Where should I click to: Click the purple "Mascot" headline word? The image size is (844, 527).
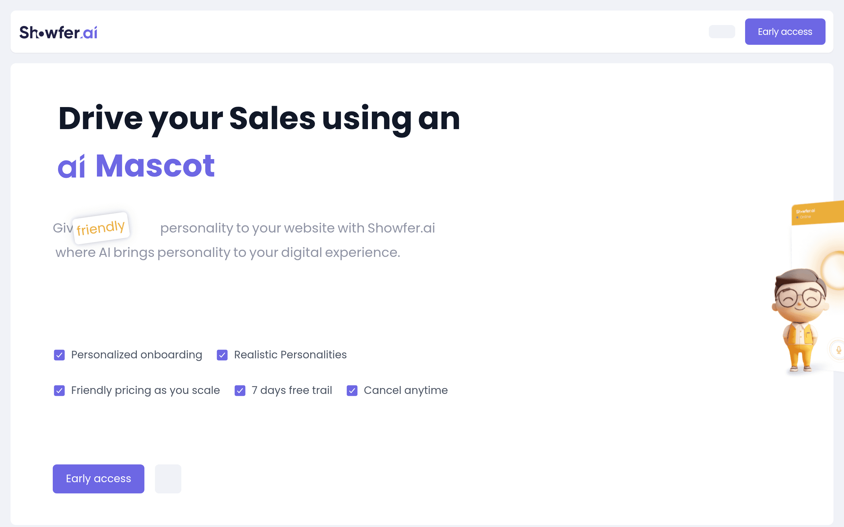point(155,166)
